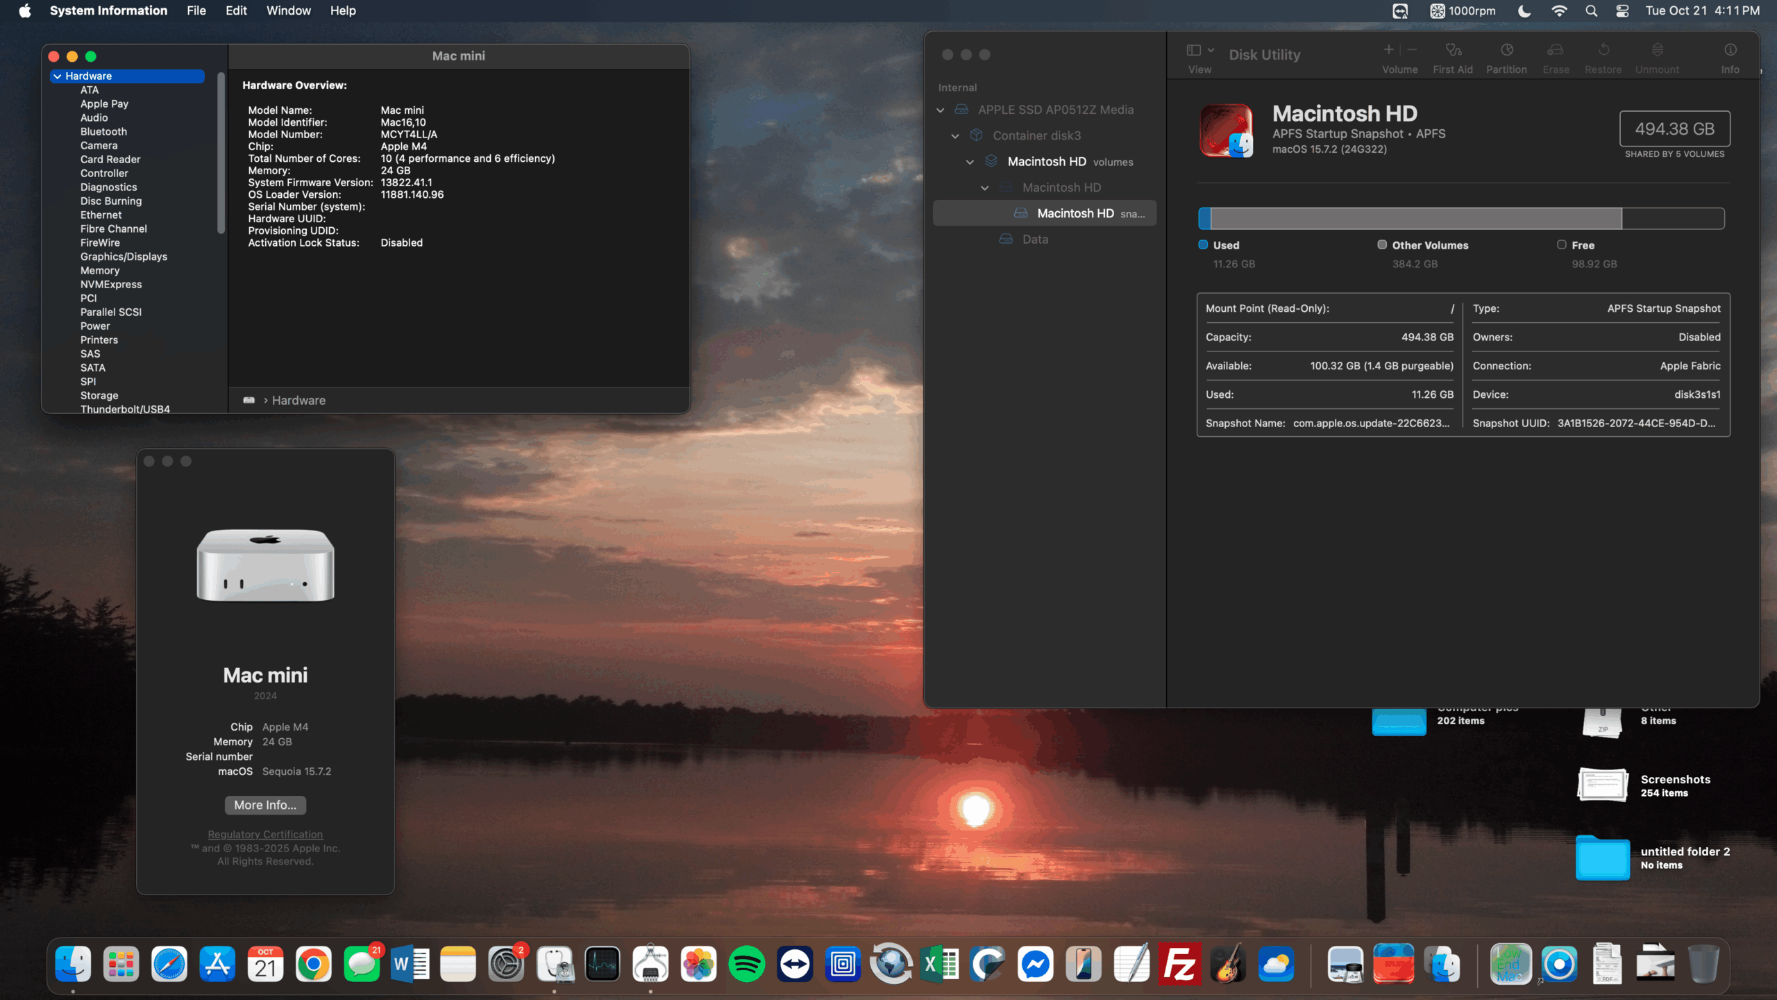This screenshot has height=1000, width=1777.
Task: Click the fan 1000rpm status item
Action: click(x=1463, y=11)
